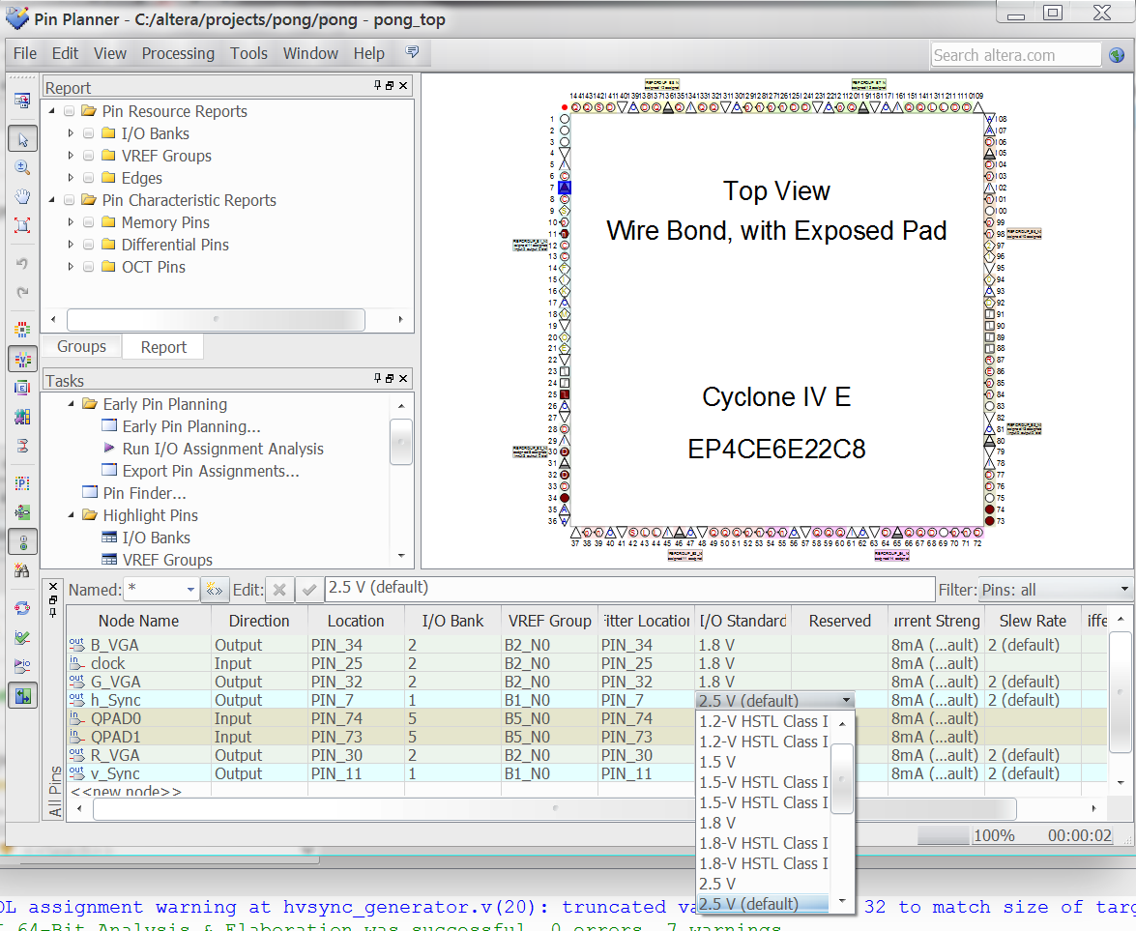Click the new assignment wizard icon beside Named

(x=216, y=587)
